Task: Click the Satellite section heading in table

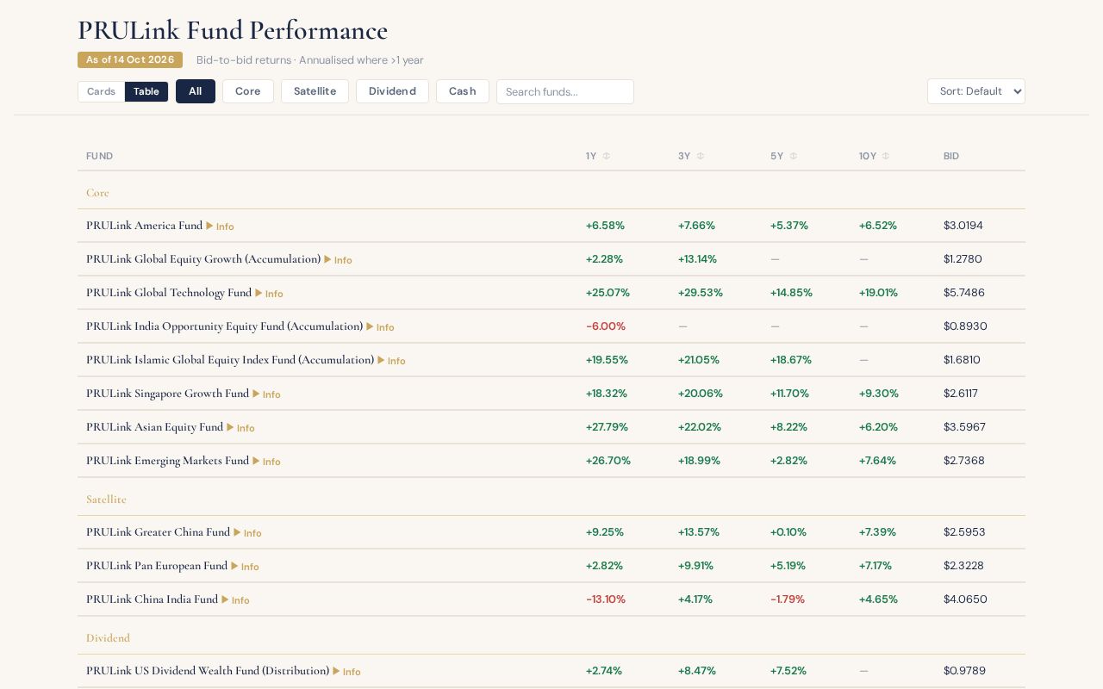Action: (106, 500)
